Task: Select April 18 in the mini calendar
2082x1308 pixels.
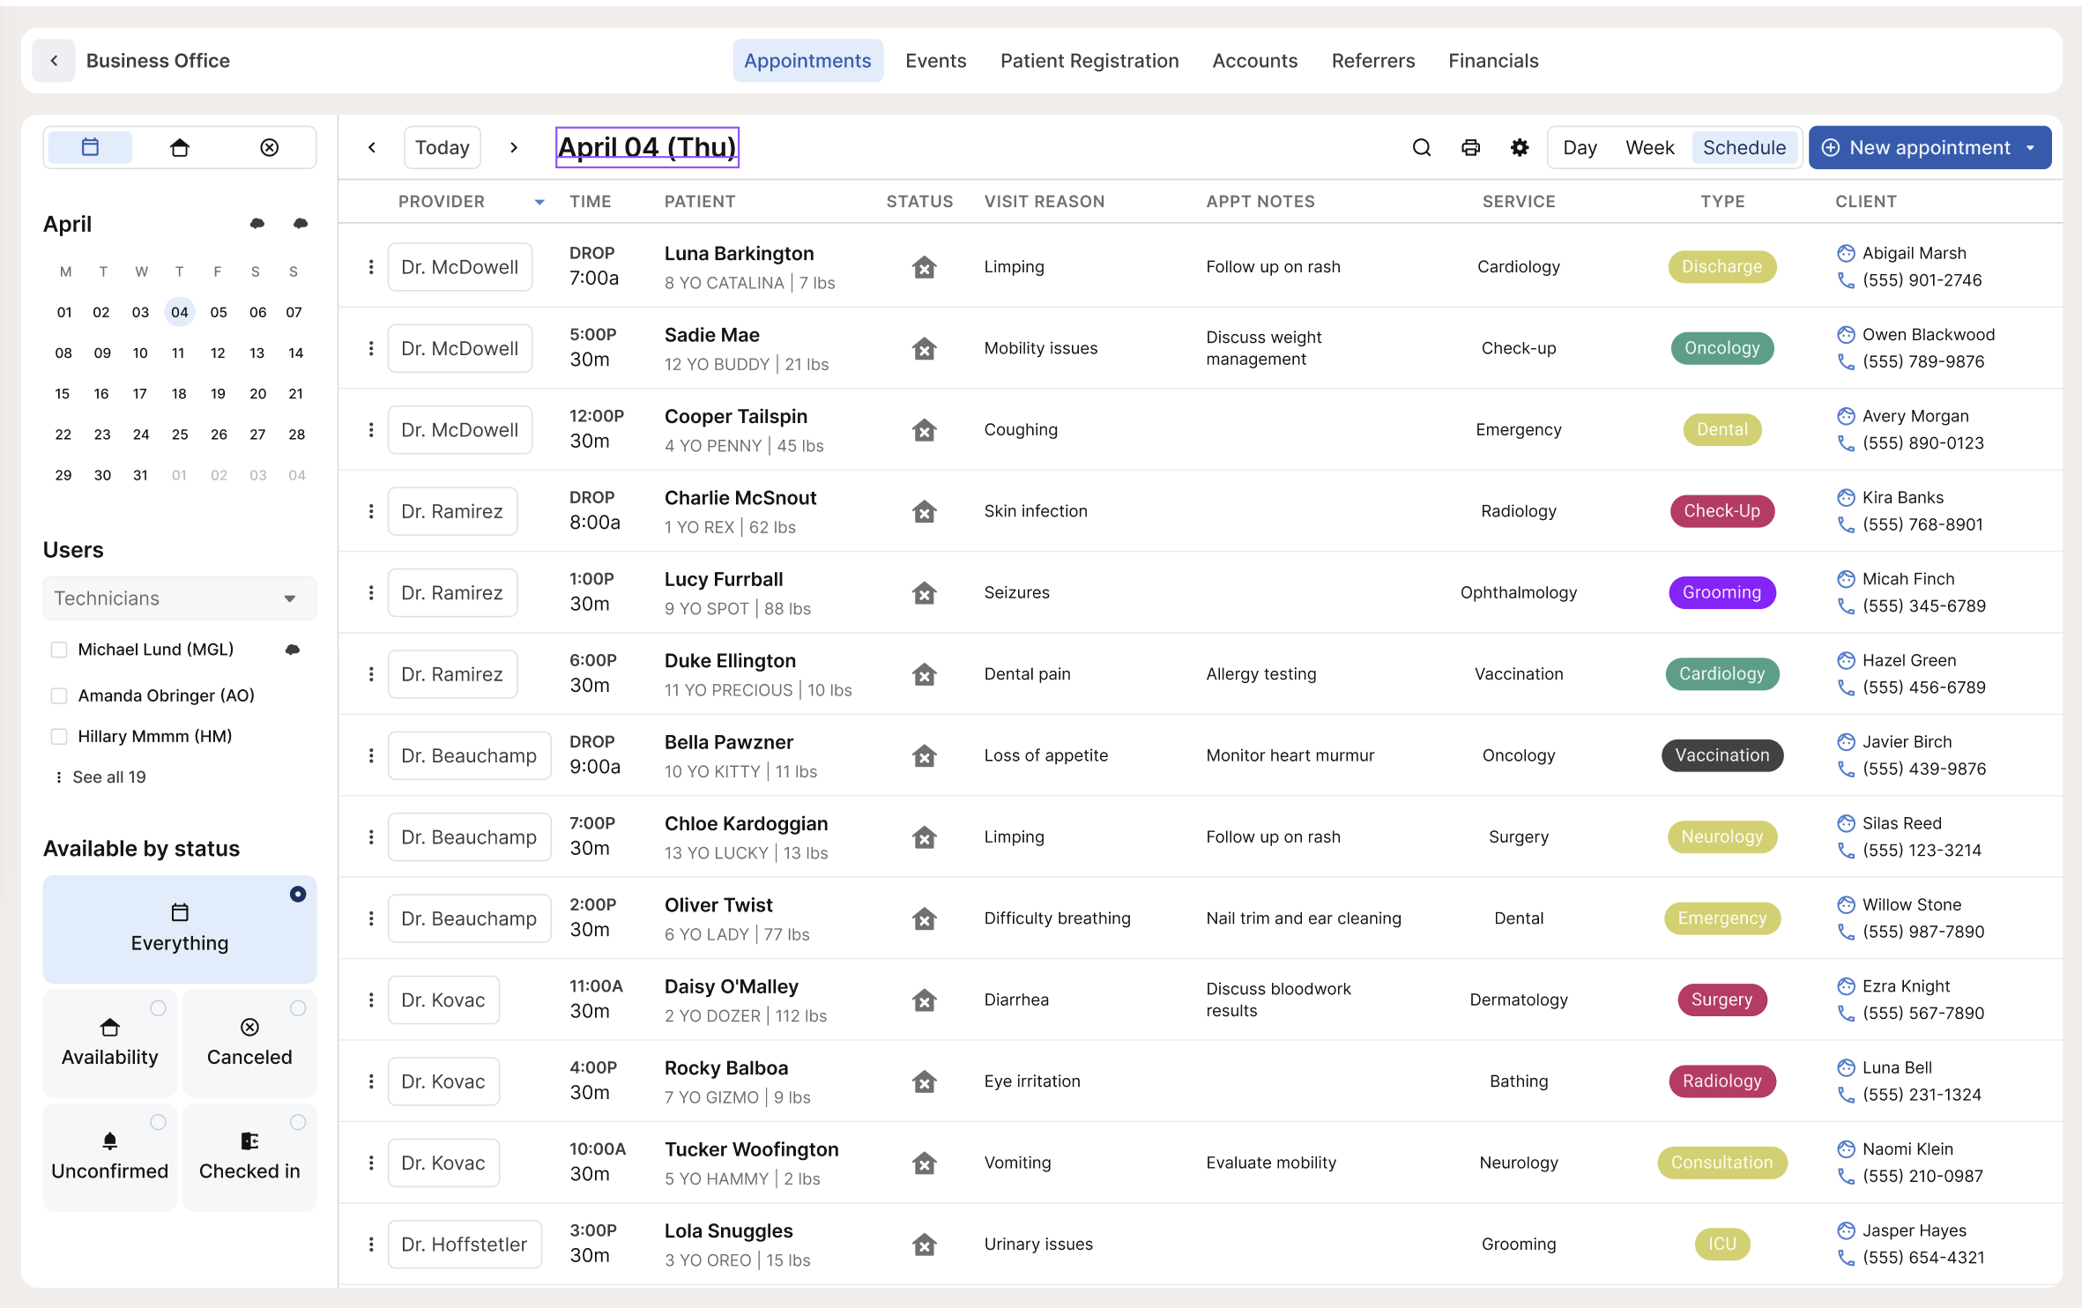Action: click(x=179, y=394)
